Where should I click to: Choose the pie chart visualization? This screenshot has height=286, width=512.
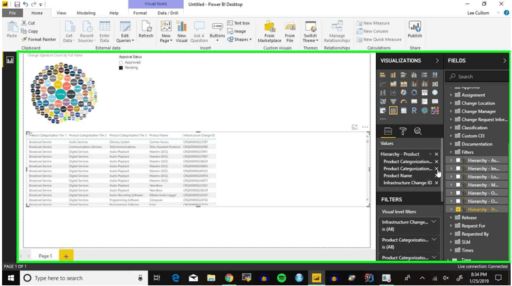(x=404, y=92)
